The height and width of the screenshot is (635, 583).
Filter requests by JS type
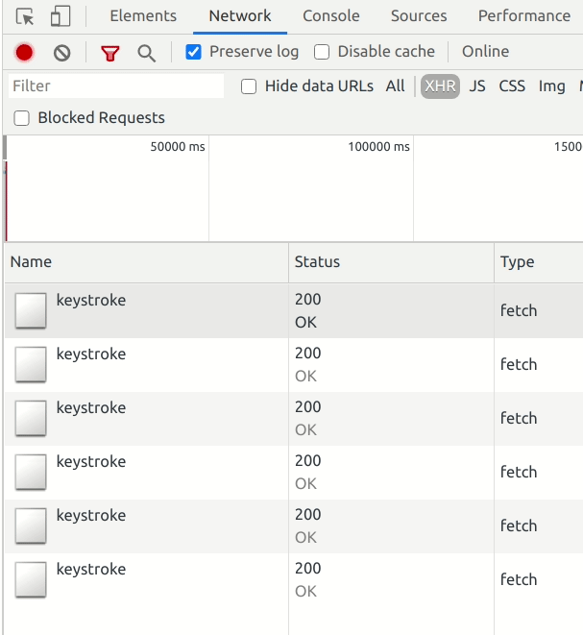coord(477,85)
